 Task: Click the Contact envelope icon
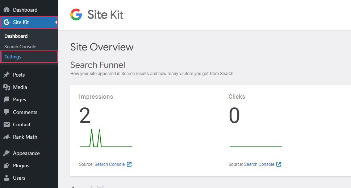click(x=7, y=124)
